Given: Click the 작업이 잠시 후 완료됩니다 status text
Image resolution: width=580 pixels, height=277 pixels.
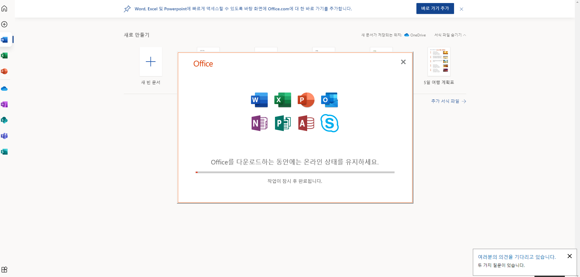Looking at the screenshot, I should [295, 181].
